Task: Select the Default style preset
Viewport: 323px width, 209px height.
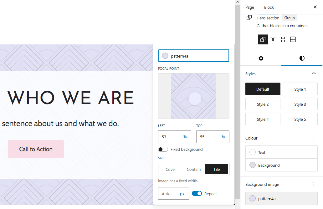Action: (x=263, y=89)
